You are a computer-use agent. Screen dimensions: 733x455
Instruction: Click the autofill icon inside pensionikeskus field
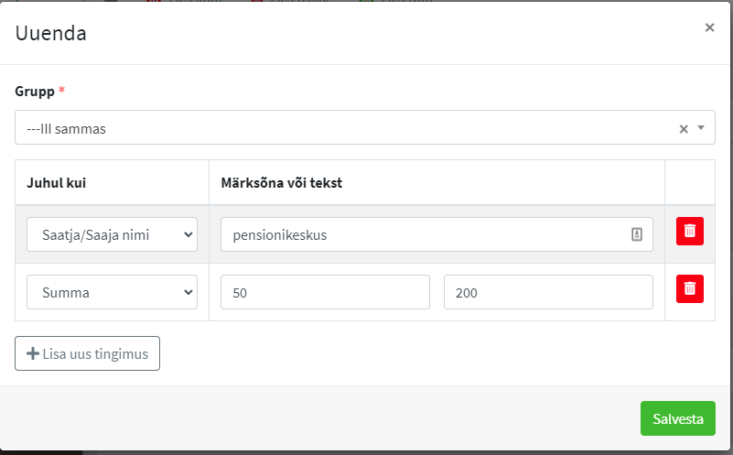(x=637, y=234)
